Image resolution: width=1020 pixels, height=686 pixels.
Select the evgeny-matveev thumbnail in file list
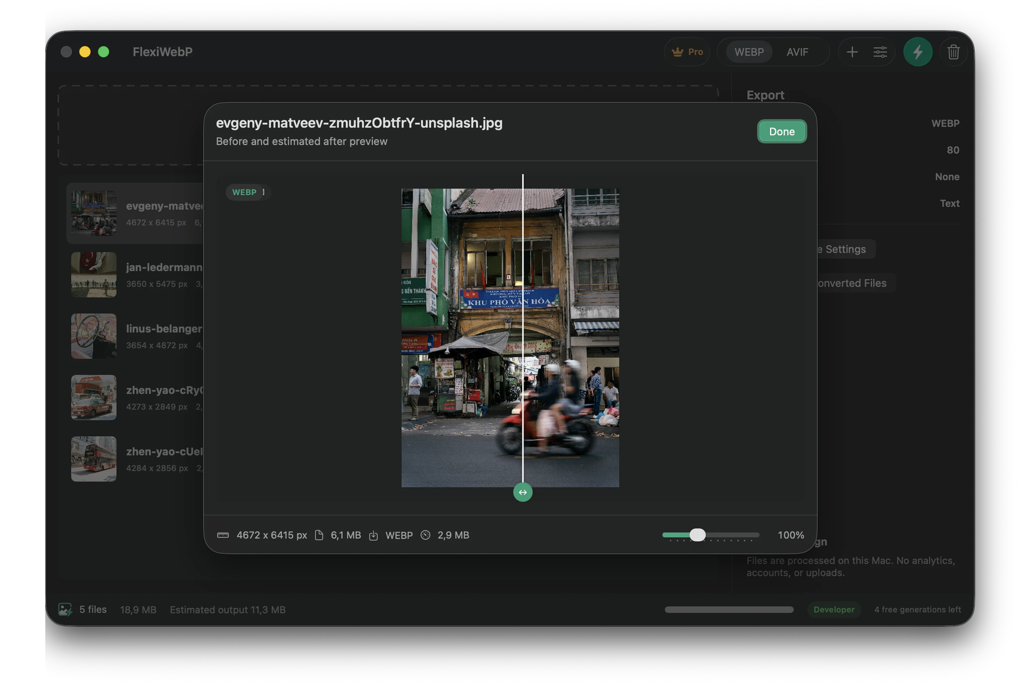93,213
